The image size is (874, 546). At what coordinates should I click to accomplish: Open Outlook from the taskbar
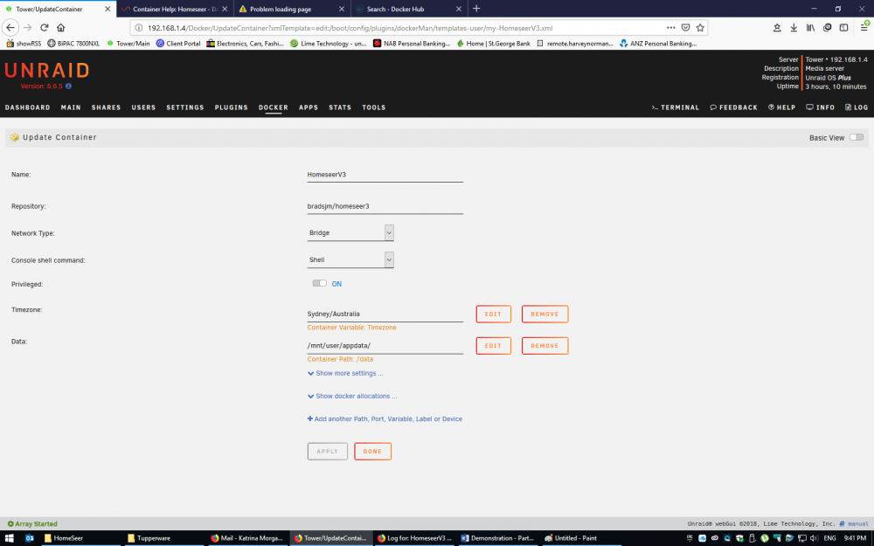click(x=30, y=537)
